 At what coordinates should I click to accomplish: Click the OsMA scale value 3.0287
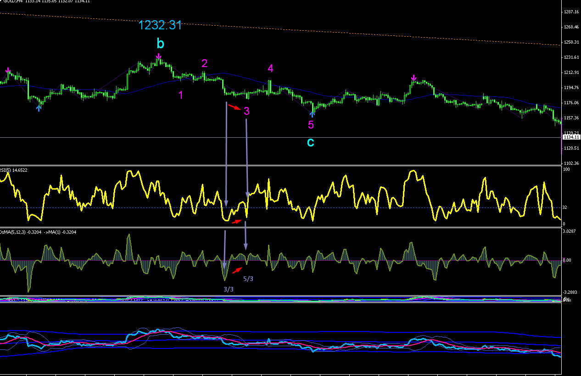coord(570,231)
